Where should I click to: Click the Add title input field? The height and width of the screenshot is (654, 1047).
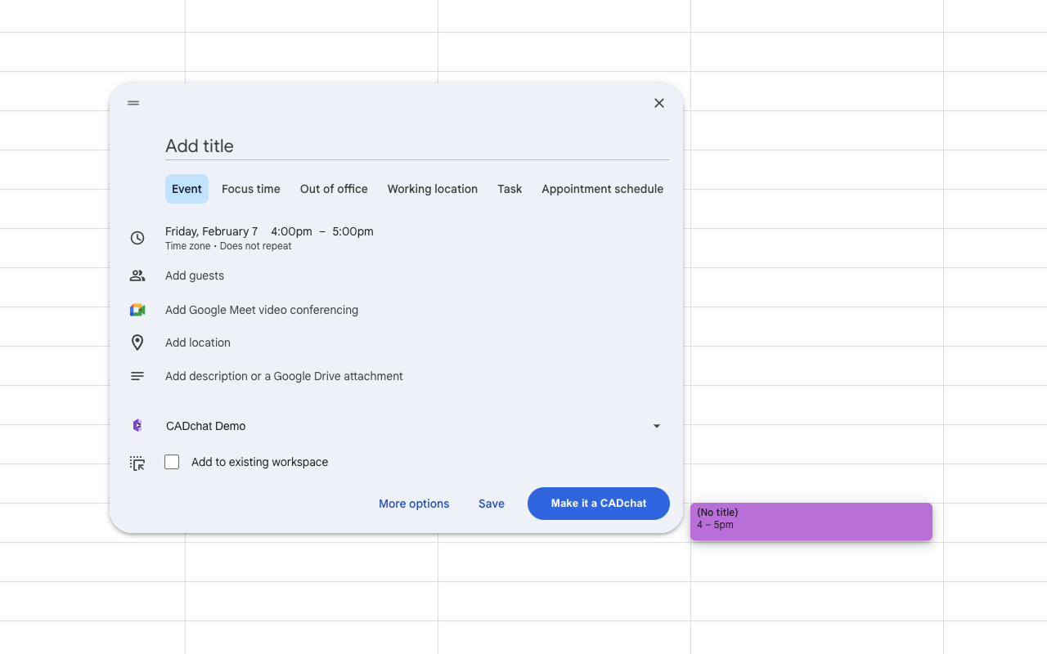click(x=417, y=146)
